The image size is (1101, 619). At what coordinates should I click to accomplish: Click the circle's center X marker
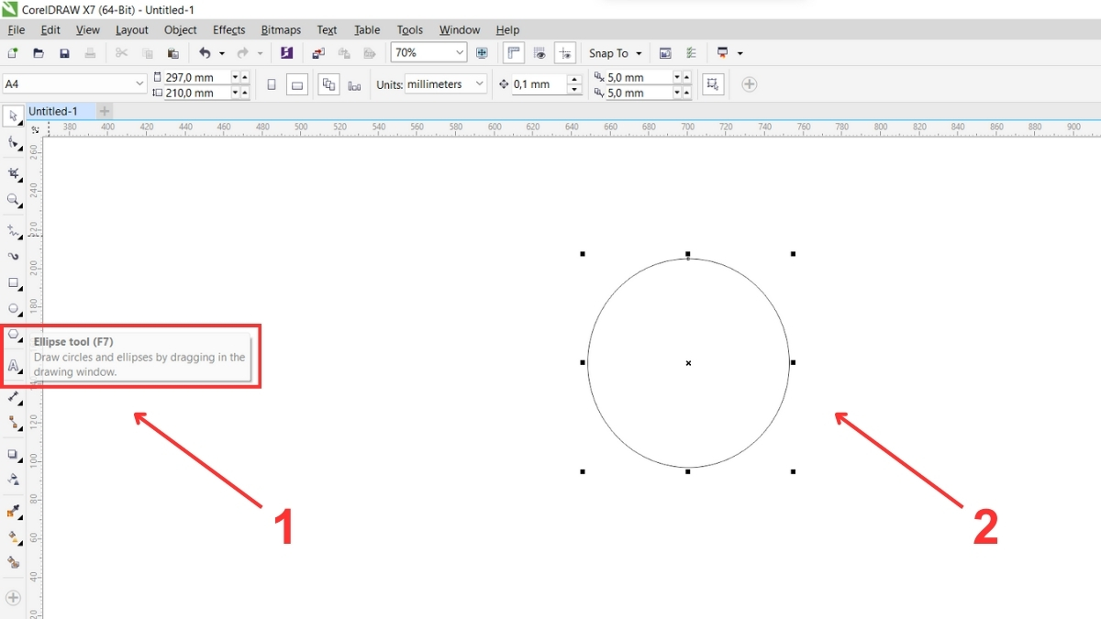[x=688, y=363]
